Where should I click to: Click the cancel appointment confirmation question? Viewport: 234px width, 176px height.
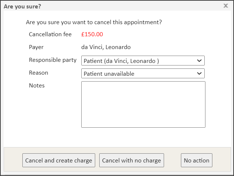click(x=94, y=22)
